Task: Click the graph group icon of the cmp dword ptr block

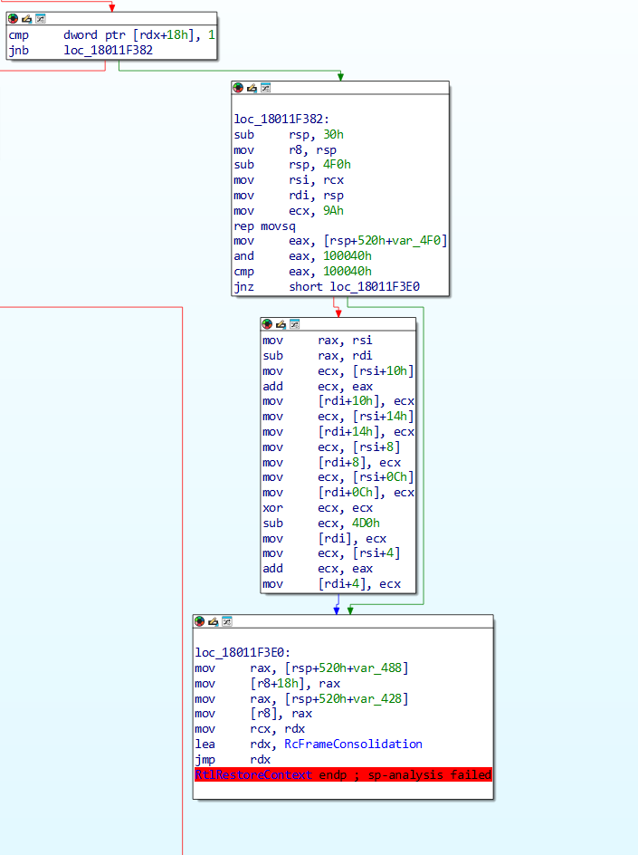Action: click(41, 18)
